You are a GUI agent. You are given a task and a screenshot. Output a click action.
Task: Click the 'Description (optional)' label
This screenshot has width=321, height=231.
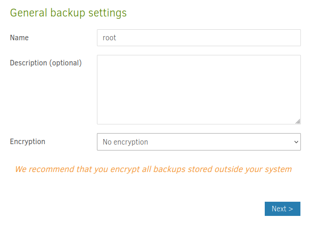point(46,63)
